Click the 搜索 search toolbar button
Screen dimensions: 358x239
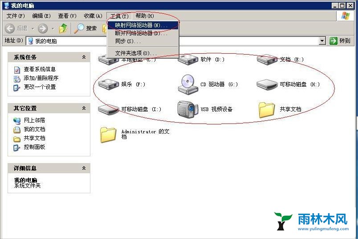(85, 28)
